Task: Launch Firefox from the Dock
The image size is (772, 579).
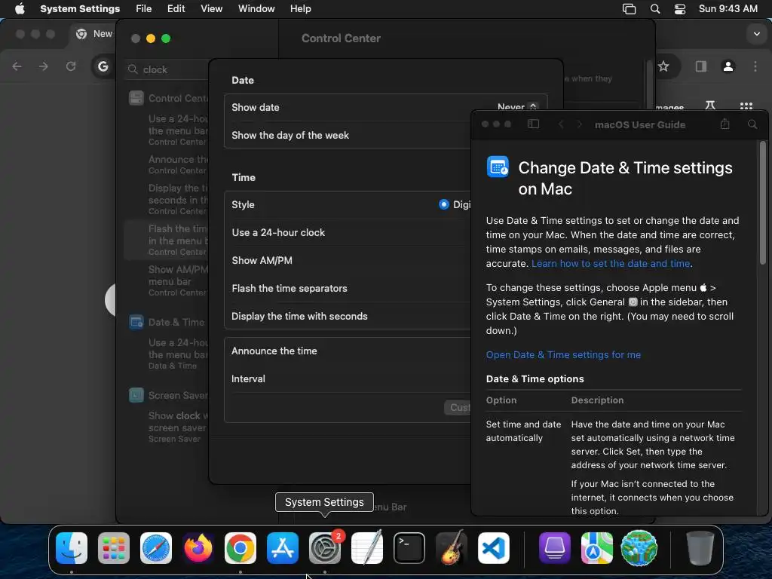Action: (x=198, y=548)
